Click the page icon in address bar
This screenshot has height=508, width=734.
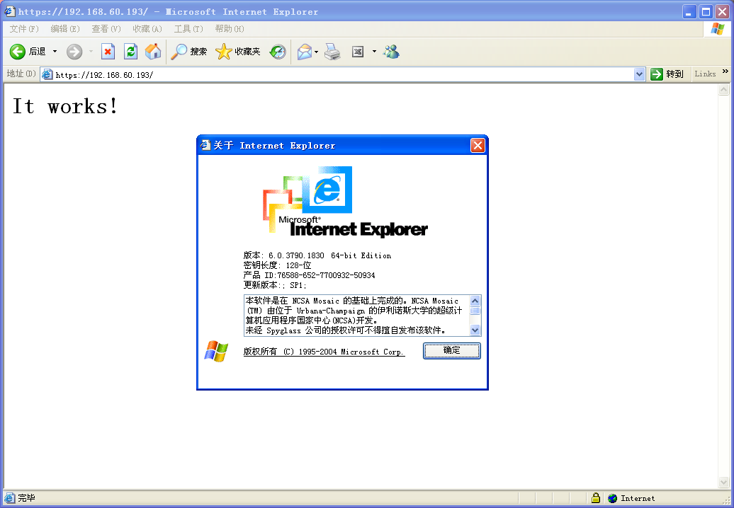click(x=47, y=74)
